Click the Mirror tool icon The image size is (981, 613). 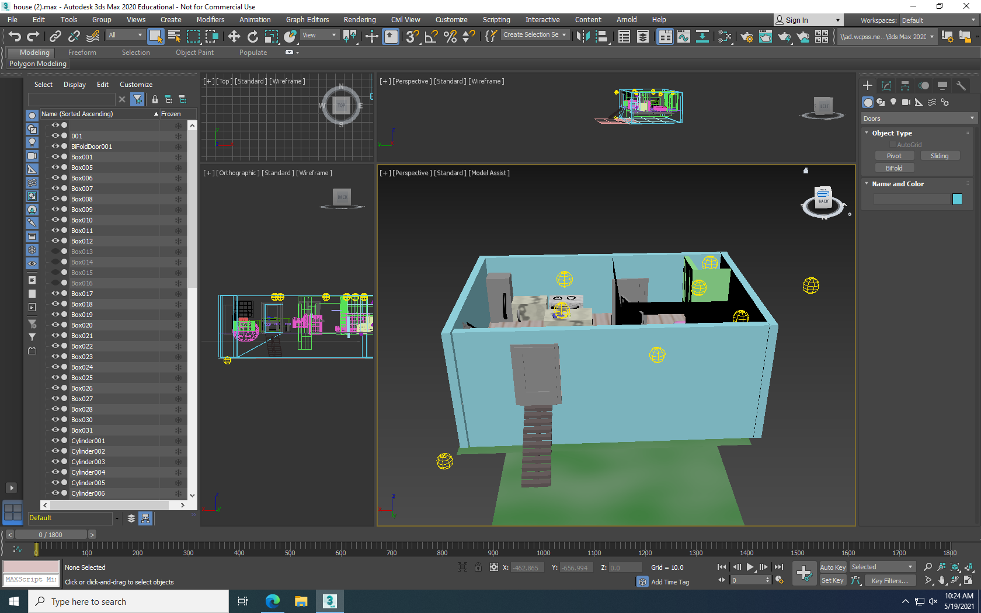pyautogui.click(x=583, y=36)
